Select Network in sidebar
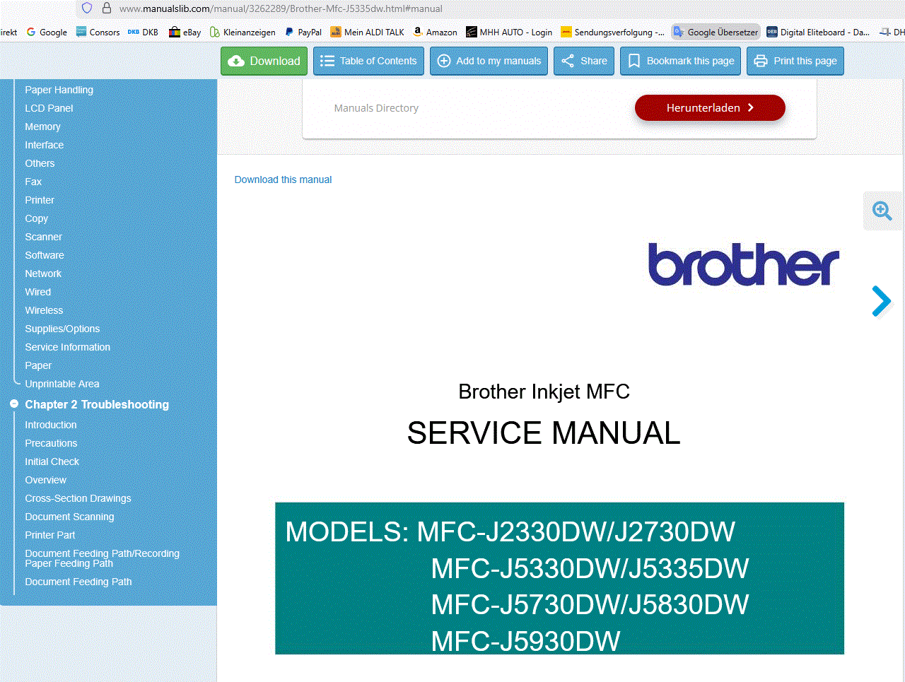 pos(43,274)
